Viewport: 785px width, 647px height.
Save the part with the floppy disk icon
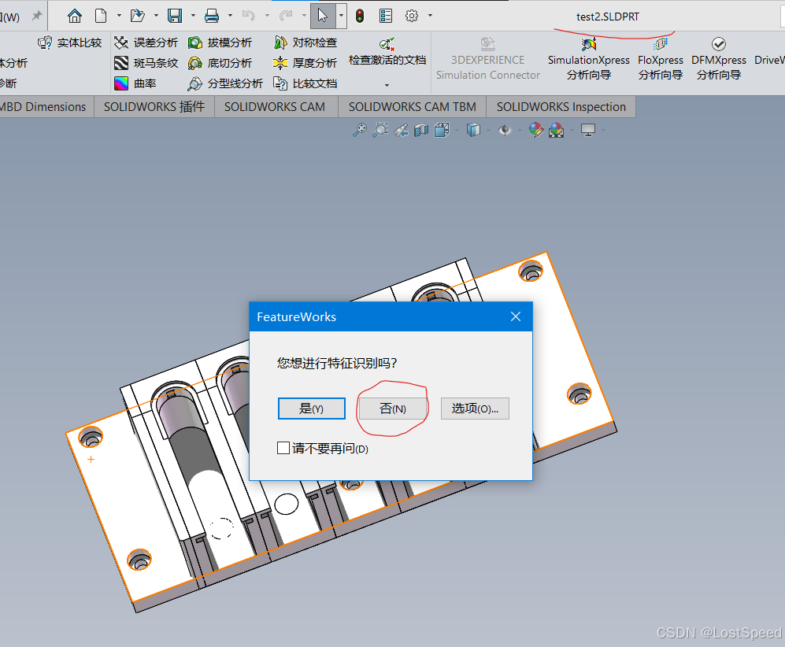174,16
